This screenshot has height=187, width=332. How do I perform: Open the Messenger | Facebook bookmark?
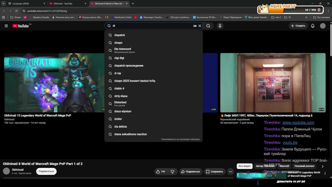pyautogui.click(x=151, y=17)
